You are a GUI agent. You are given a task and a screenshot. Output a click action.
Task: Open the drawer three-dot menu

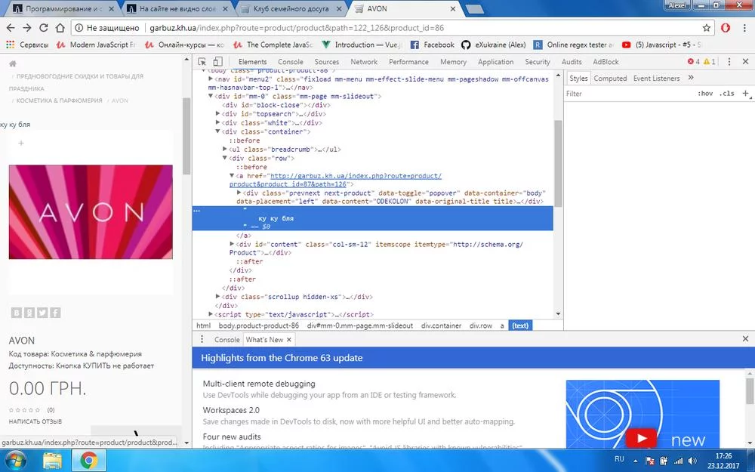(202, 339)
